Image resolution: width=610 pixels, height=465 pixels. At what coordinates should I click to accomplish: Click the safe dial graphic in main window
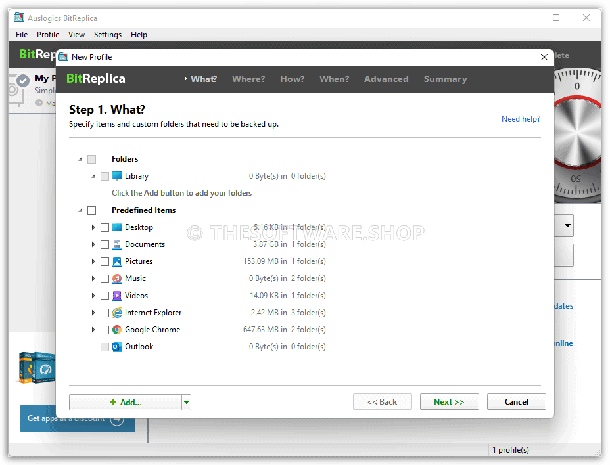[578, 136]
